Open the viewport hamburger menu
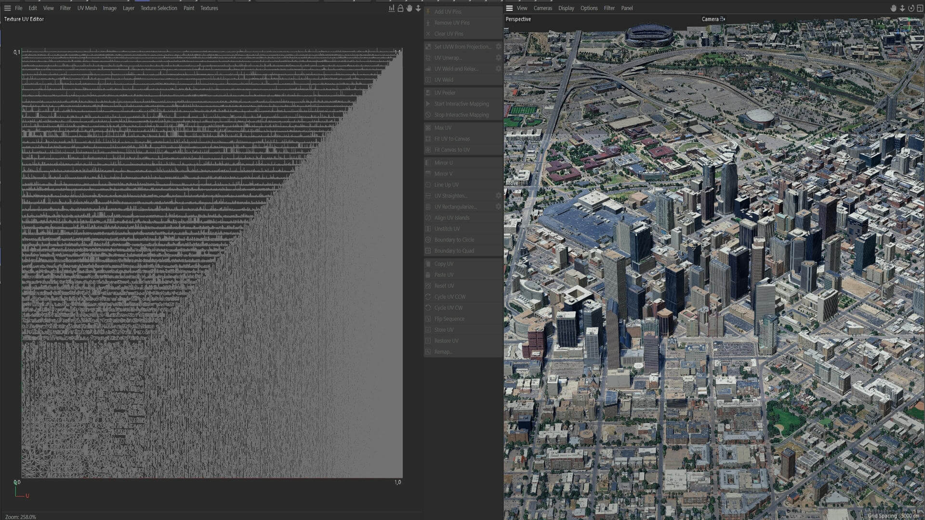925x520 pixels. click(509, 8)
